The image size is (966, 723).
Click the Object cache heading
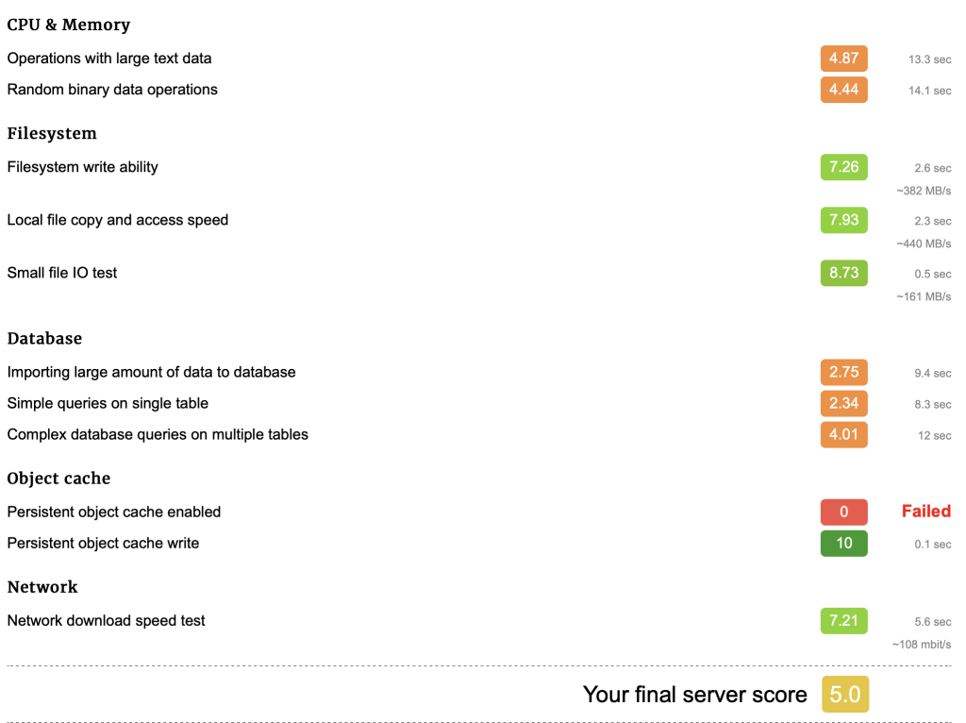point(58,479)
